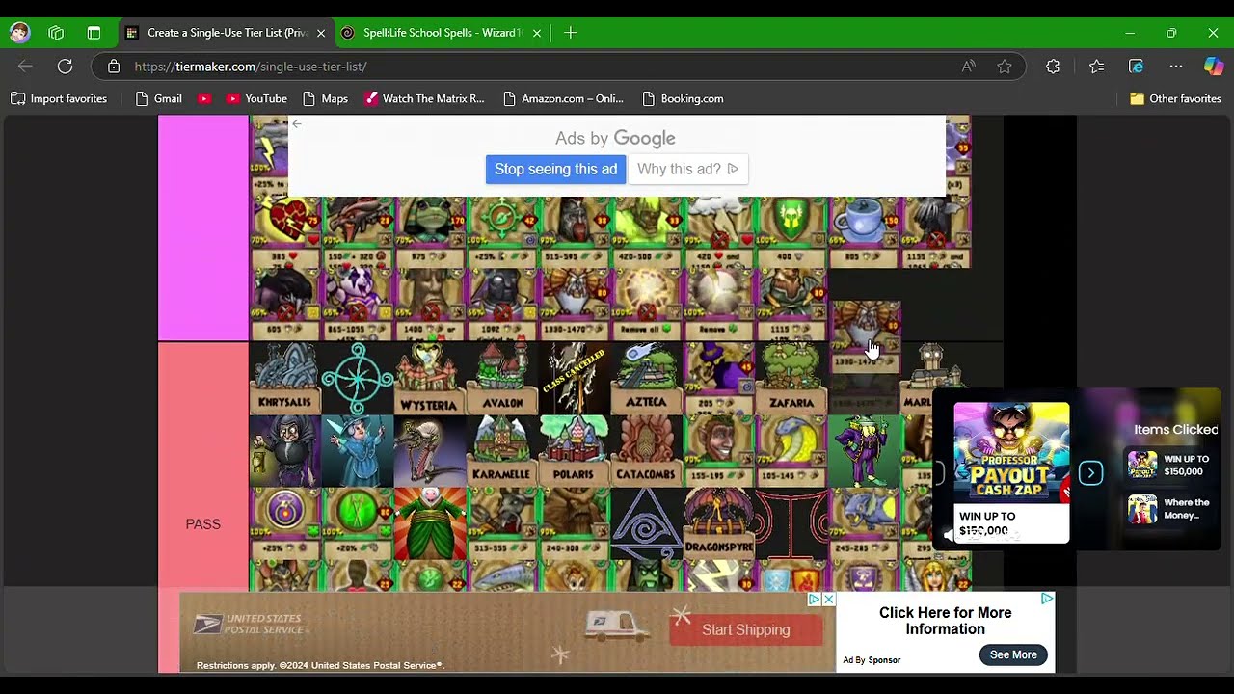Select the Class Cancelled lightning tile

coord(575,378)
